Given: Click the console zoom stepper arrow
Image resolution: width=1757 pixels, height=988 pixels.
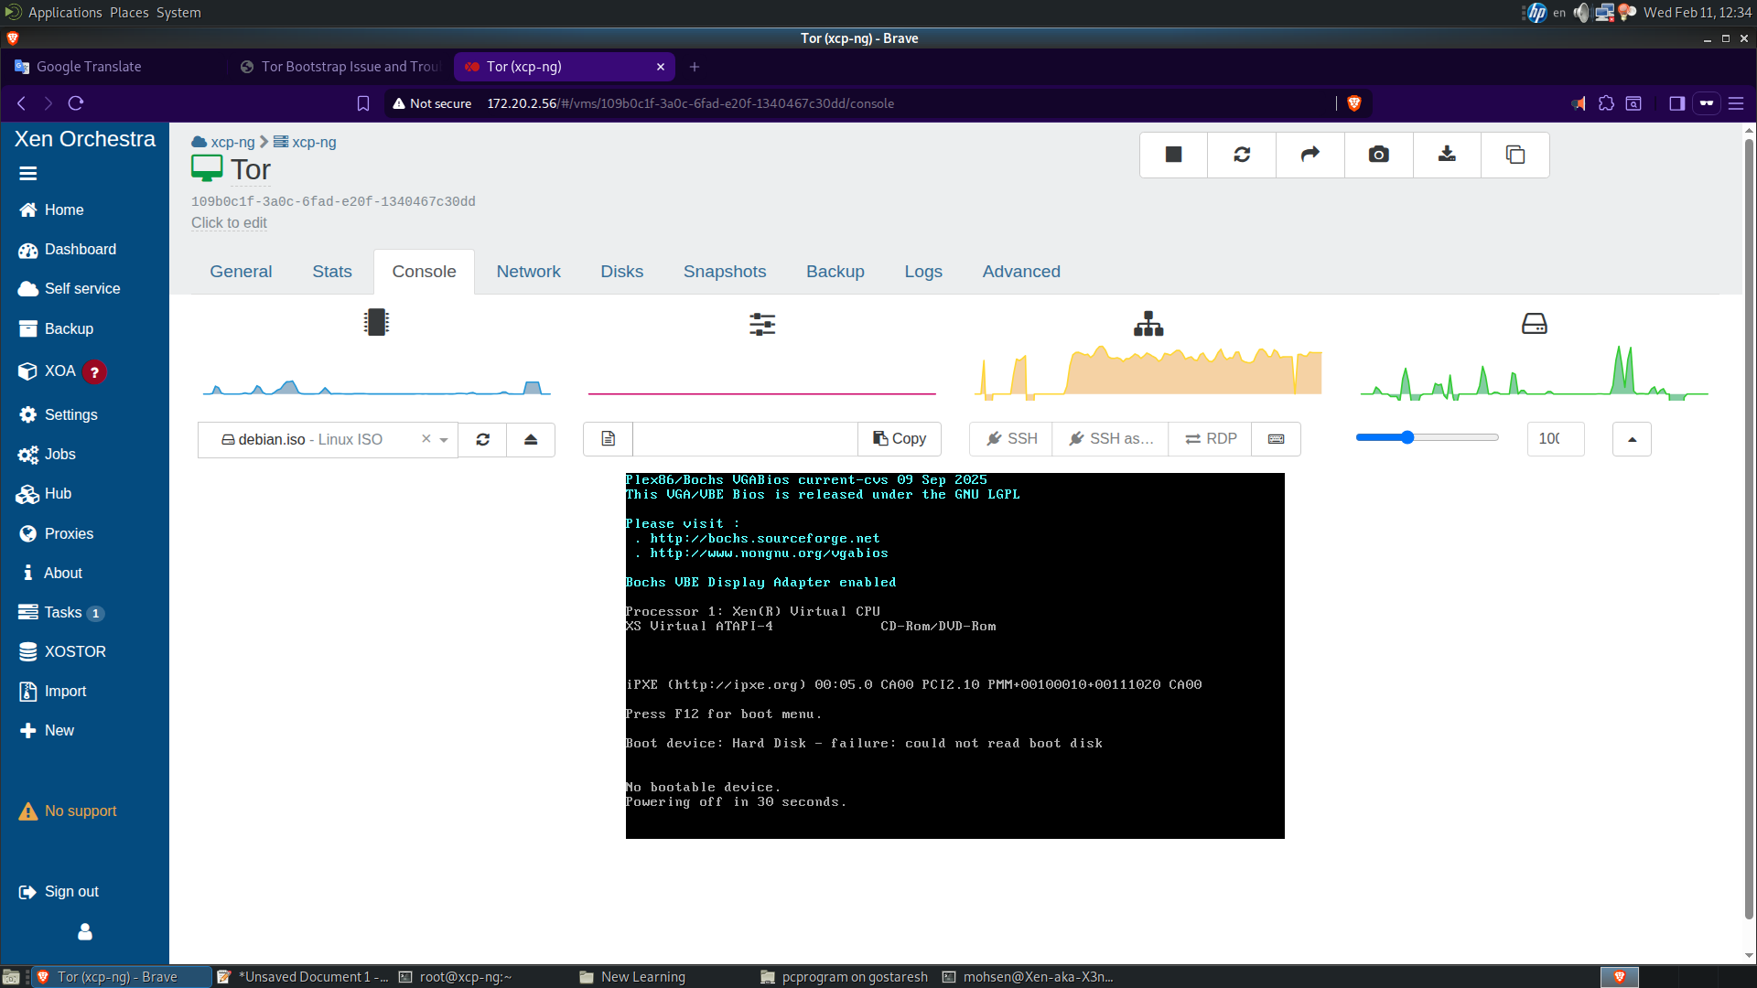Looking at the screenshot, I should coord(1632,439).
